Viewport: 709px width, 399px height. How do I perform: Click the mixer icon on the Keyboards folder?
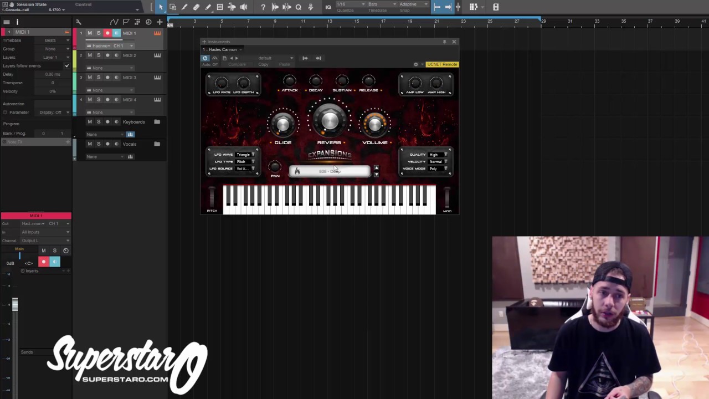pos(130,134)
